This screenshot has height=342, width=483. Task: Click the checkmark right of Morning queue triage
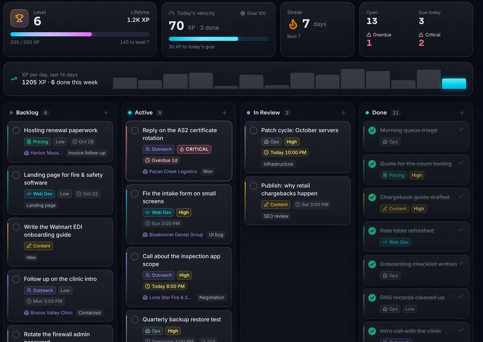pyautogui.click(x=461, y=129)
